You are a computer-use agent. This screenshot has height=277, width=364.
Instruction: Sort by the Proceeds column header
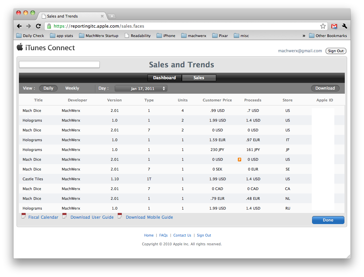click(253, 100)
